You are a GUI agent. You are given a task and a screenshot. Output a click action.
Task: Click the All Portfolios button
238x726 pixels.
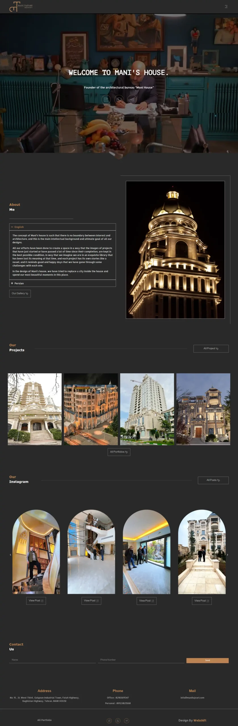click(119, 452)
